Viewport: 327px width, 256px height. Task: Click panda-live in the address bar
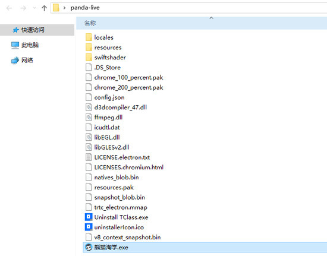(85, 8)
